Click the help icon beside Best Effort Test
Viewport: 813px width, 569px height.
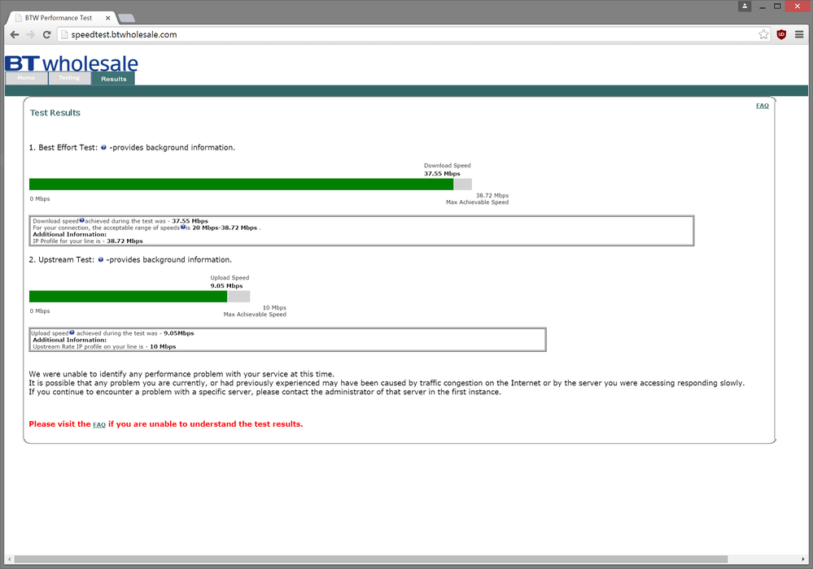tap(103, 148)
